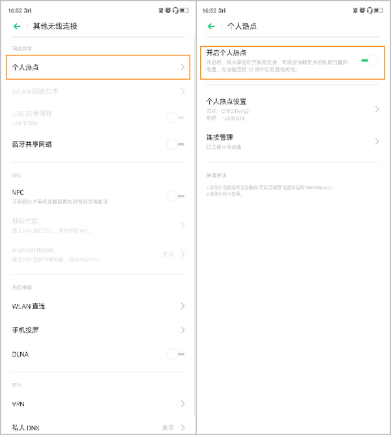Open 私人 DNS setting
The height and width of the screenshot is (435, 391).
(x=98, y=427)
